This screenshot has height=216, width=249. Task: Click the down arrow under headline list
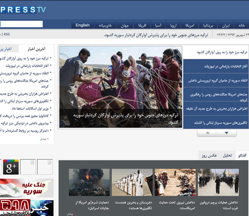click(227, 133)
